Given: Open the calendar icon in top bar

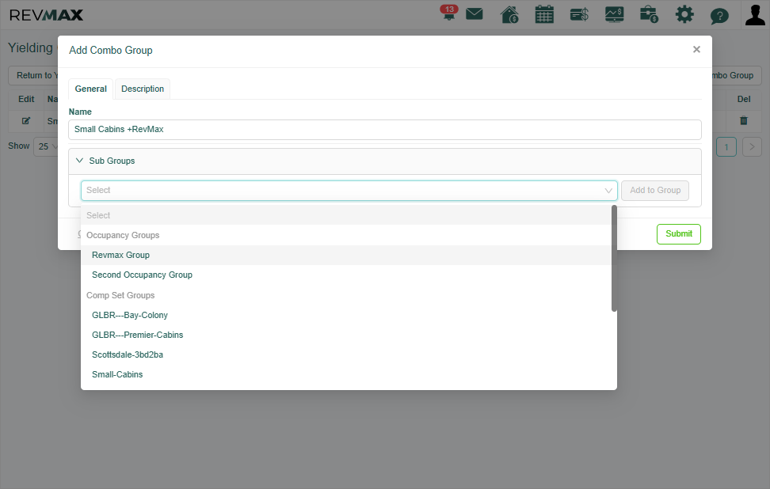Looking at the screenshot, I should (544, 14).
